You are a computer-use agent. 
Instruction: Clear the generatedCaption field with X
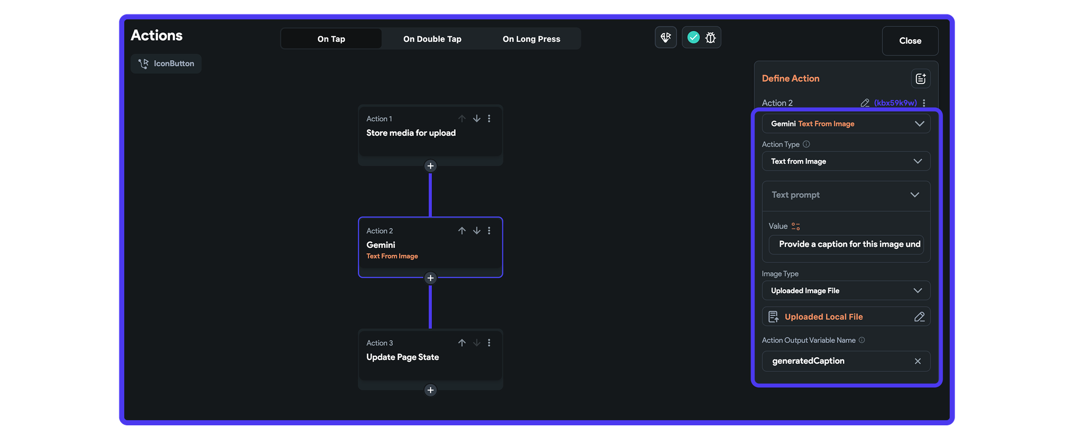(918, 361)
